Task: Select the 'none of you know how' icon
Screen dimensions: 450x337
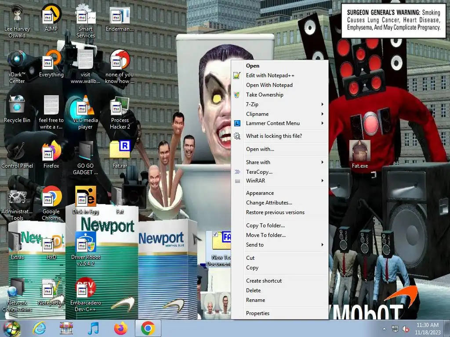Action: click(120, 67)
